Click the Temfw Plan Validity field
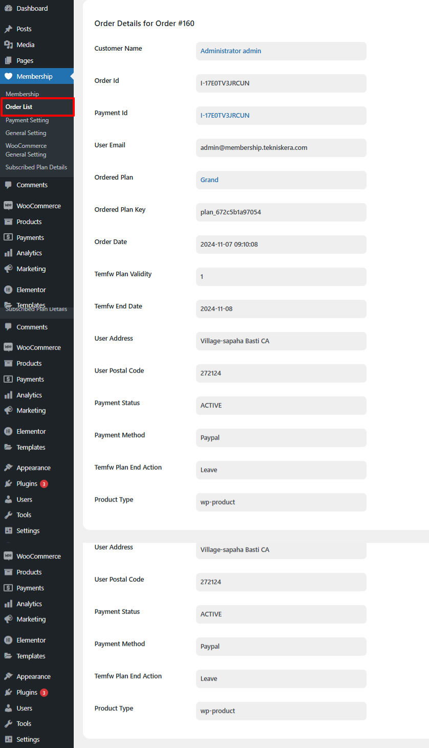 281,277
